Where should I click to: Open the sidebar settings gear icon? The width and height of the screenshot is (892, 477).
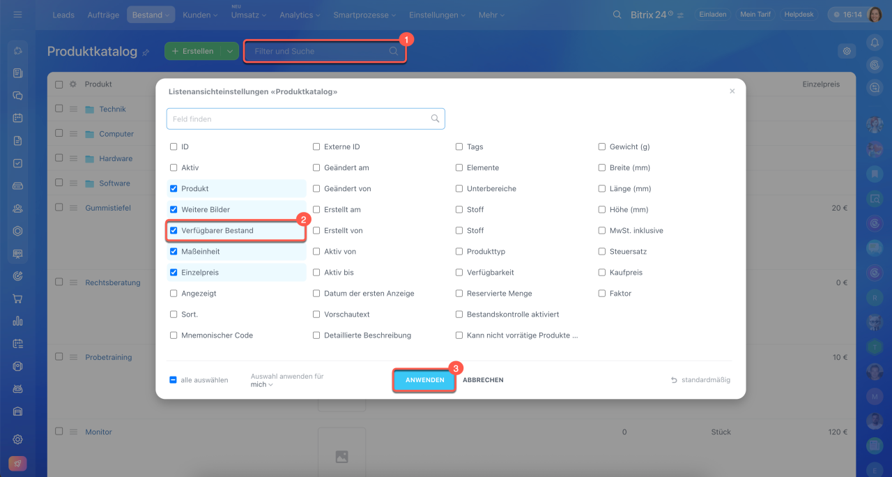click(18, 439)
